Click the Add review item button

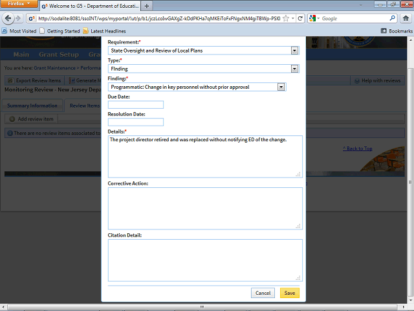[32, 119]
